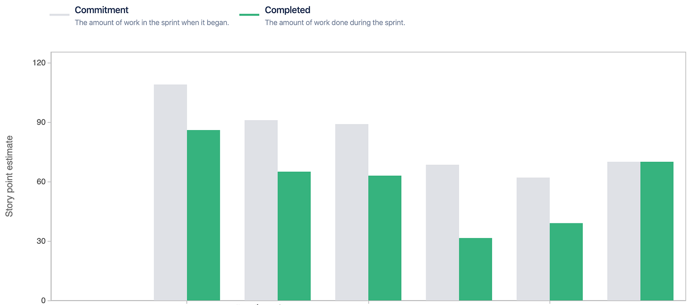Click the green Completed legend swatch

[x=249, y=15]
